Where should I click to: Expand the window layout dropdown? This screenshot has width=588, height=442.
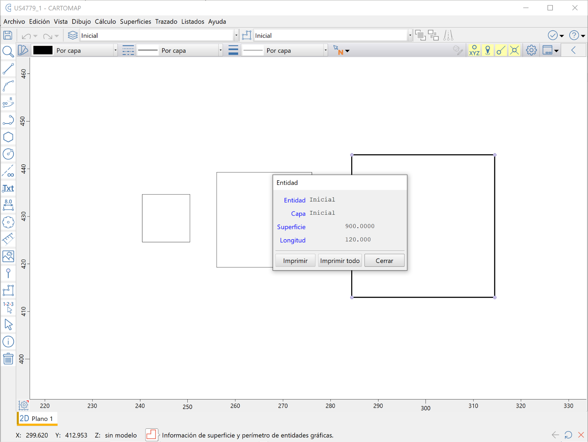point(556,51)
